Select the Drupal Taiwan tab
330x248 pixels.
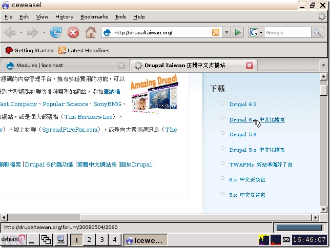pos(194,65)
